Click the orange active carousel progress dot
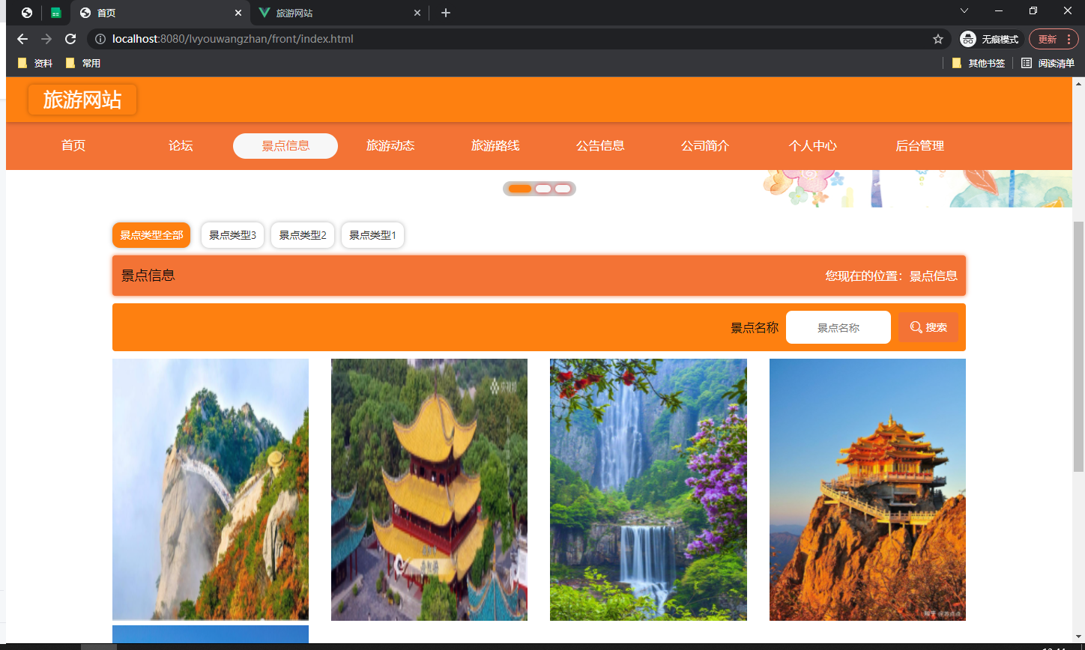The image size is (1085, 650). click(x=520, y=189)
